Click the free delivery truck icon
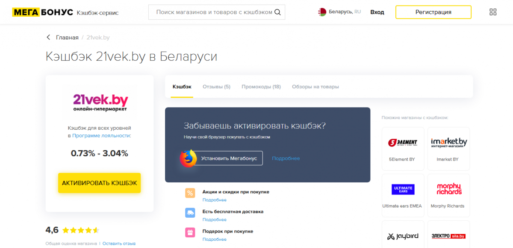 click(190, 213)
